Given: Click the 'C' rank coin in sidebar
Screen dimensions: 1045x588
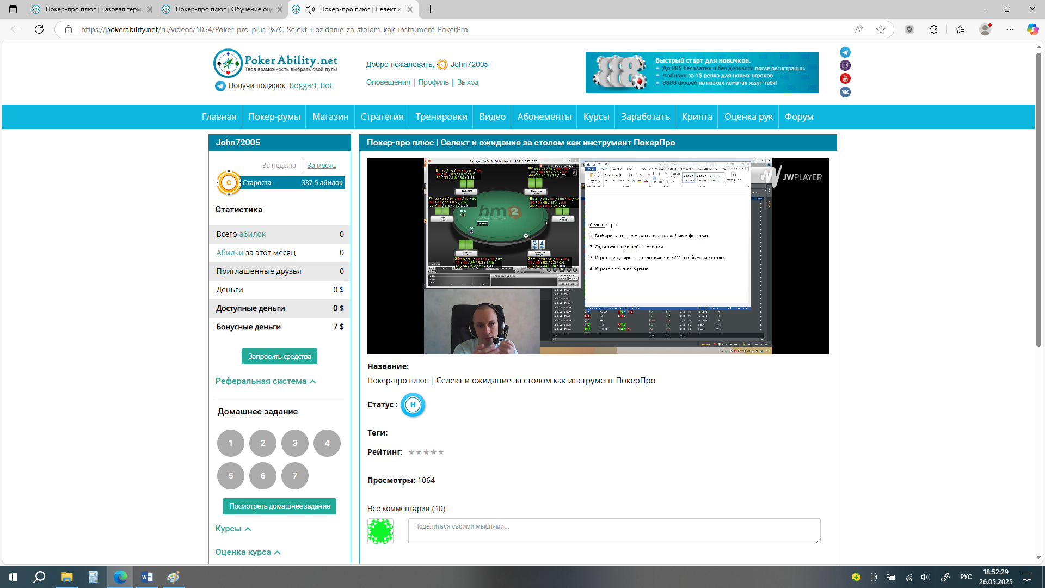Looking at the screenshot, I should click(229, 183).
